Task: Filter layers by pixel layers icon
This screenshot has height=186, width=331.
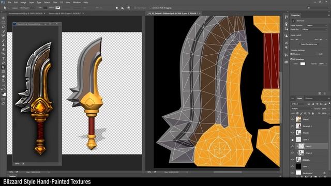Action: point(309,104)
